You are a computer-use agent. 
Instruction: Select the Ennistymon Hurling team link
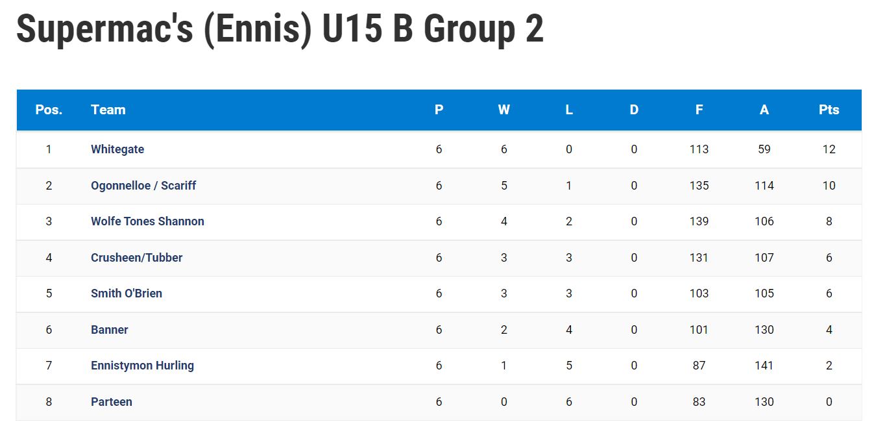(x=142, y=366)
